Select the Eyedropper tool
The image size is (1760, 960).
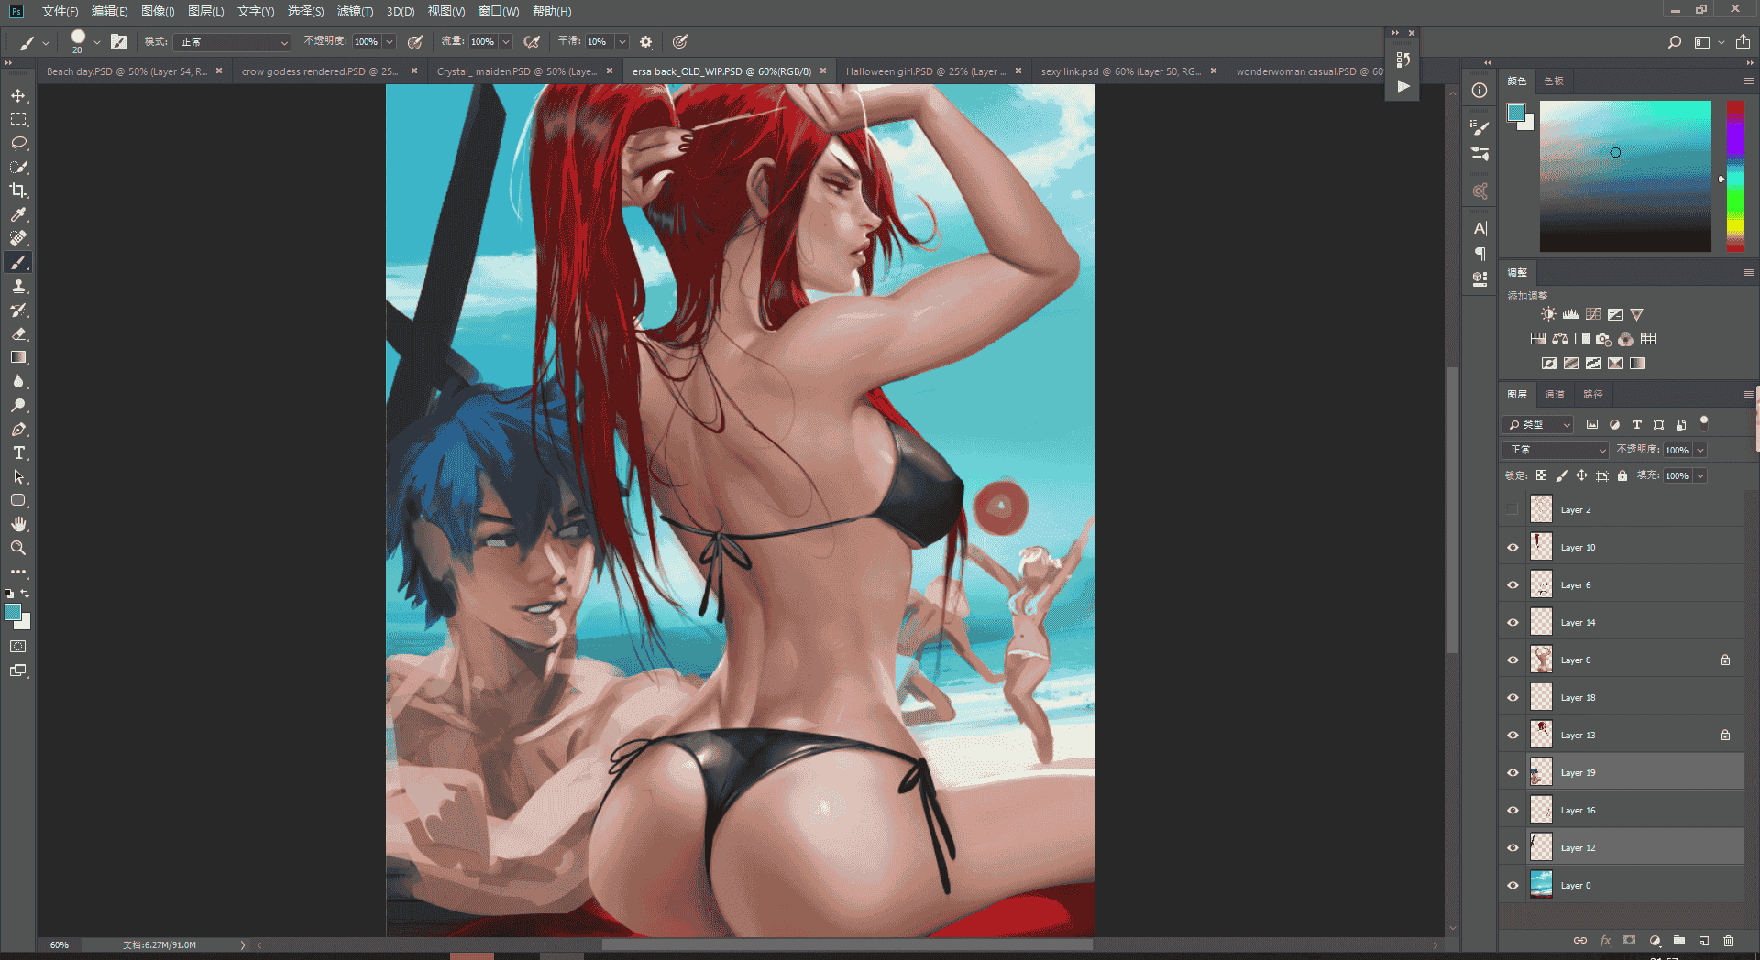pos(18,214)
